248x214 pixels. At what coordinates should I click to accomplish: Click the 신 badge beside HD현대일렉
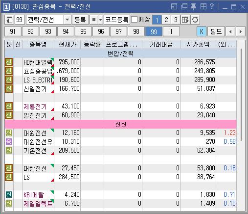[x=9, y=62]
